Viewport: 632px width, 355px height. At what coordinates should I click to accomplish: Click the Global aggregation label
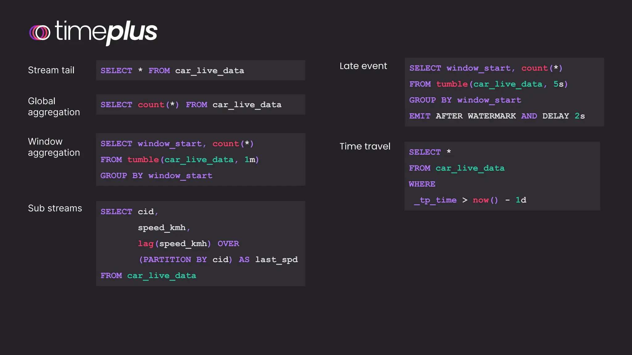(54, 107)
